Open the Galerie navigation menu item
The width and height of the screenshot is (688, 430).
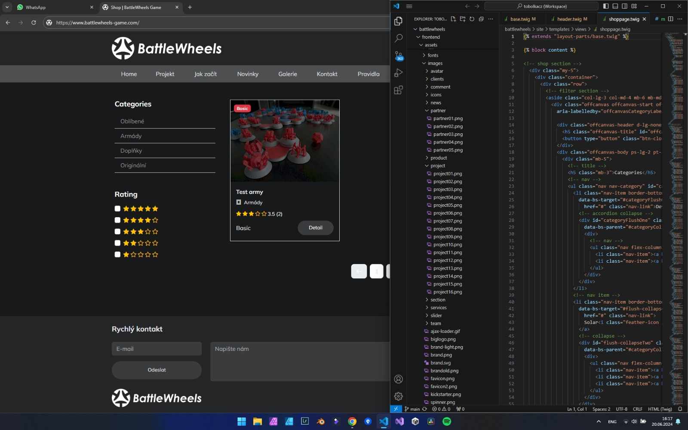(x=288, y=74)
